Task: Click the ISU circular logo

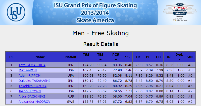Action: (x=16, y=12)
